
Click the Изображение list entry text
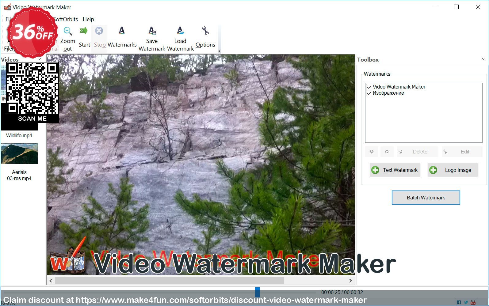point(388,93)
